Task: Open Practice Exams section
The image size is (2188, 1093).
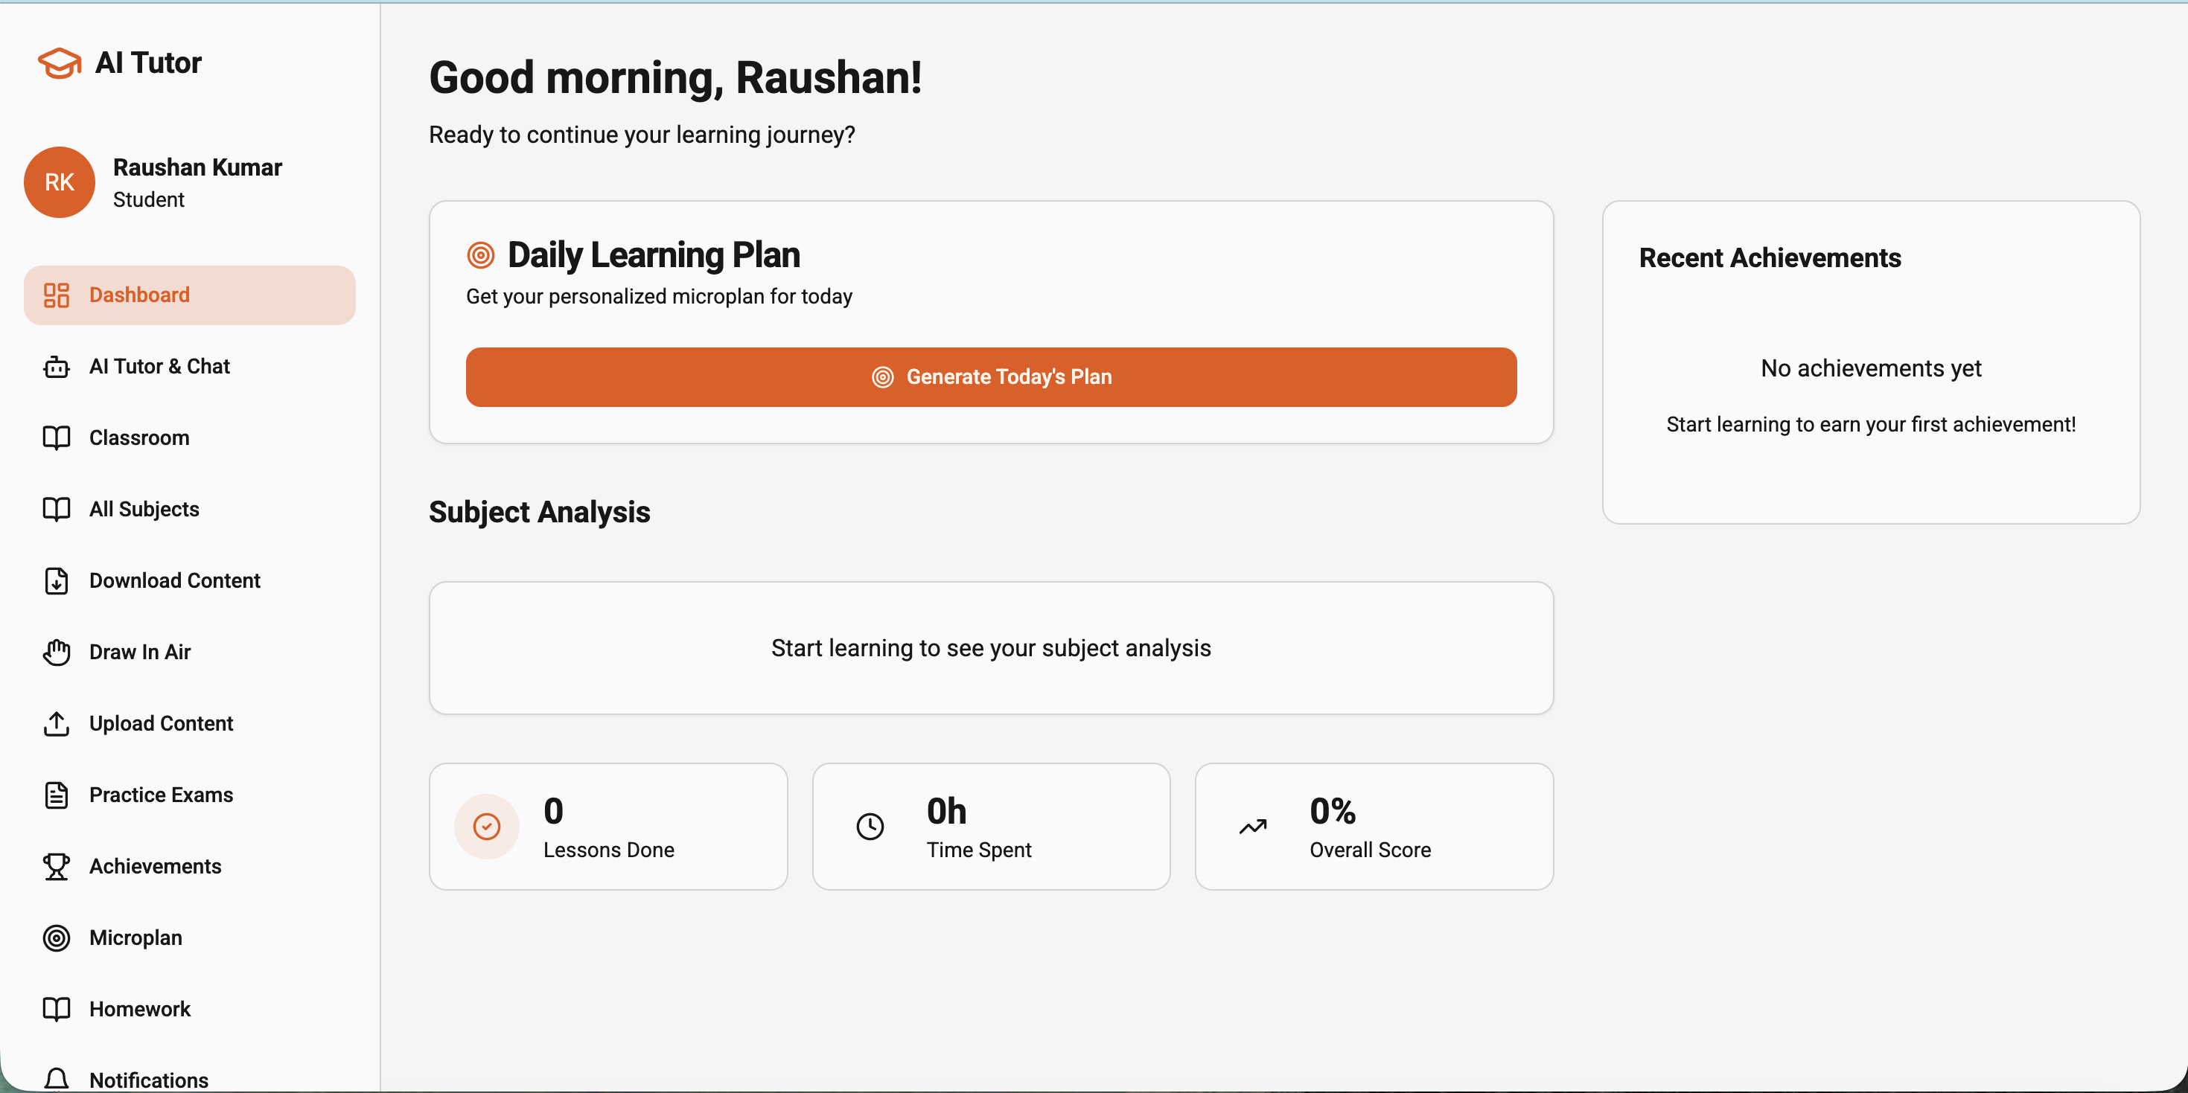Action: (161, 795)
